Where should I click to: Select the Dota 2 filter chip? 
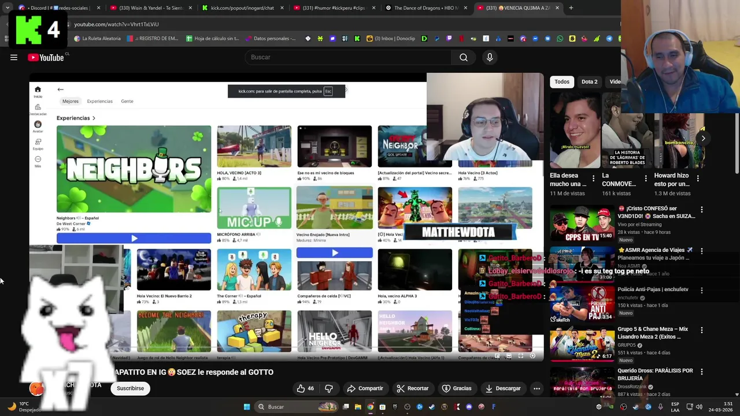click(x=589, y=81)
